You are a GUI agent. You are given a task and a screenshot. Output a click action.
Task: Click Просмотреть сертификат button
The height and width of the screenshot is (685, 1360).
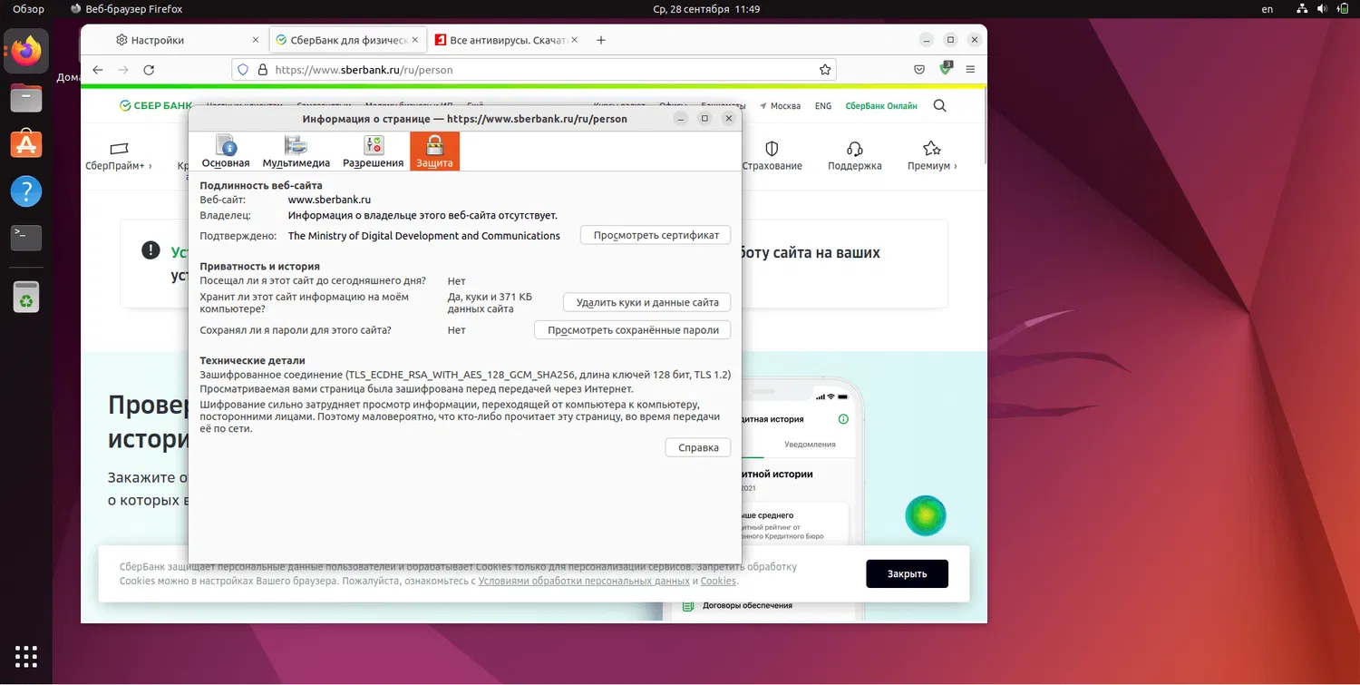point(656,235)
